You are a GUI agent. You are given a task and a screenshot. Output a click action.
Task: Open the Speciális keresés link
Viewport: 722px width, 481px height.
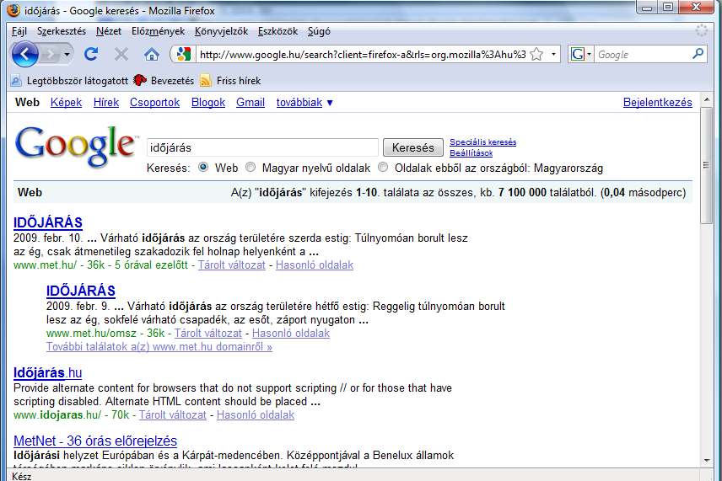coord(482,142)
